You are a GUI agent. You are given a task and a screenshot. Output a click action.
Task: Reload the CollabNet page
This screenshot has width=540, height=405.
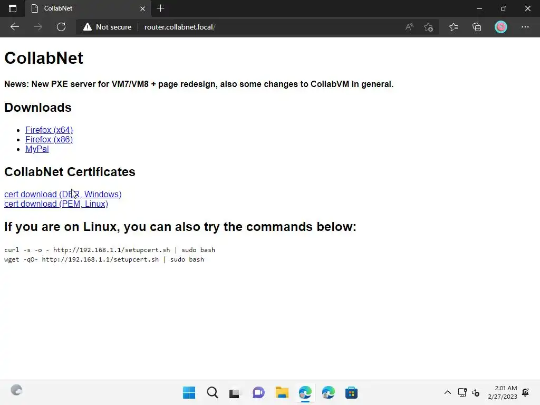(61, 27)
